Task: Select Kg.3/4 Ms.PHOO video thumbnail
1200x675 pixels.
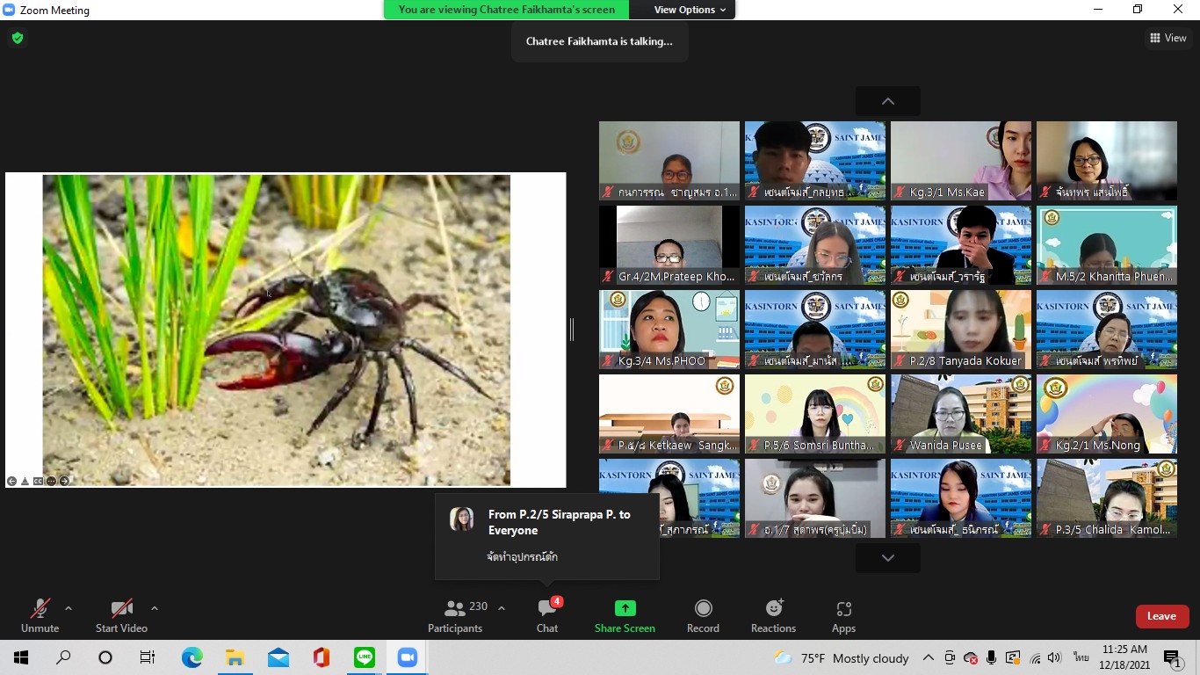Action: [x=669, y=330]
